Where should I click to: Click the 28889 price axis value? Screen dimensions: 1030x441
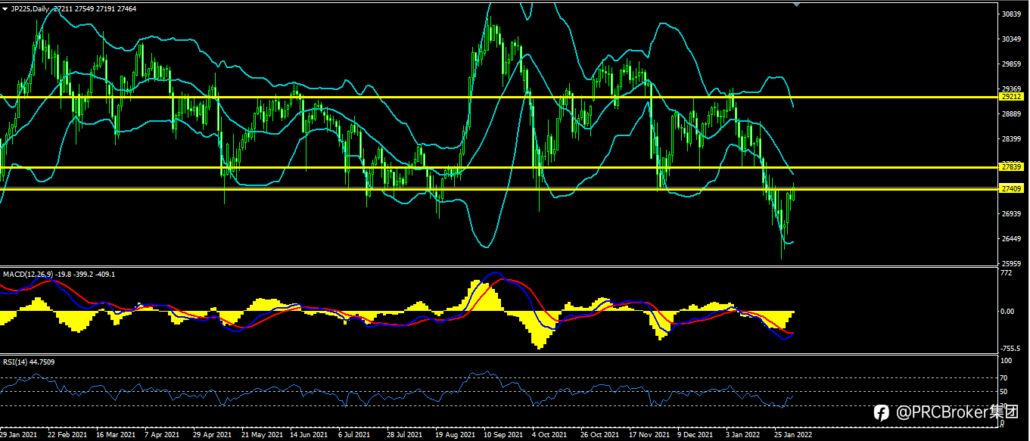coord(1012,114)
